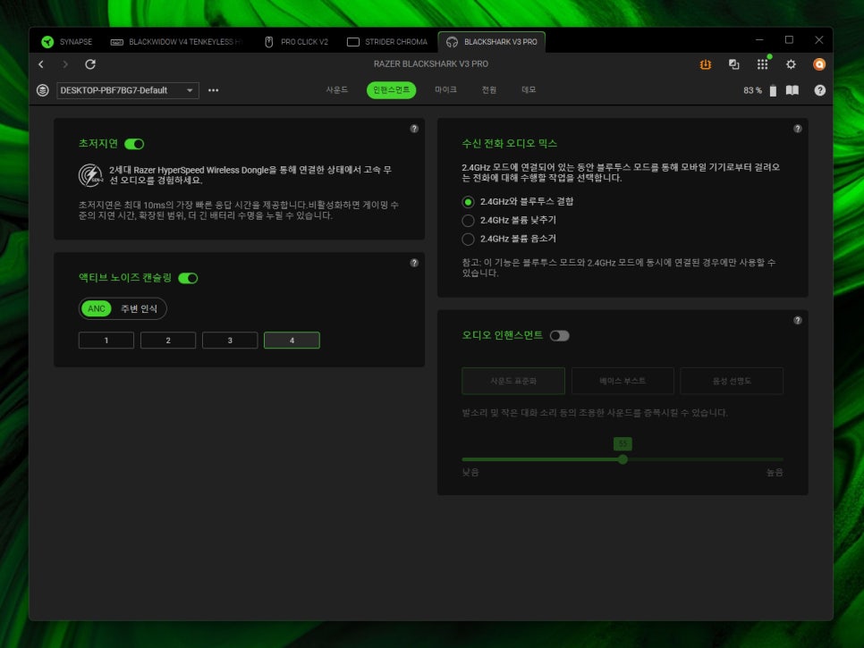864x648 pixels.
Task: Click the audio enhancement slider handle at 55
Action: (623, 459)
